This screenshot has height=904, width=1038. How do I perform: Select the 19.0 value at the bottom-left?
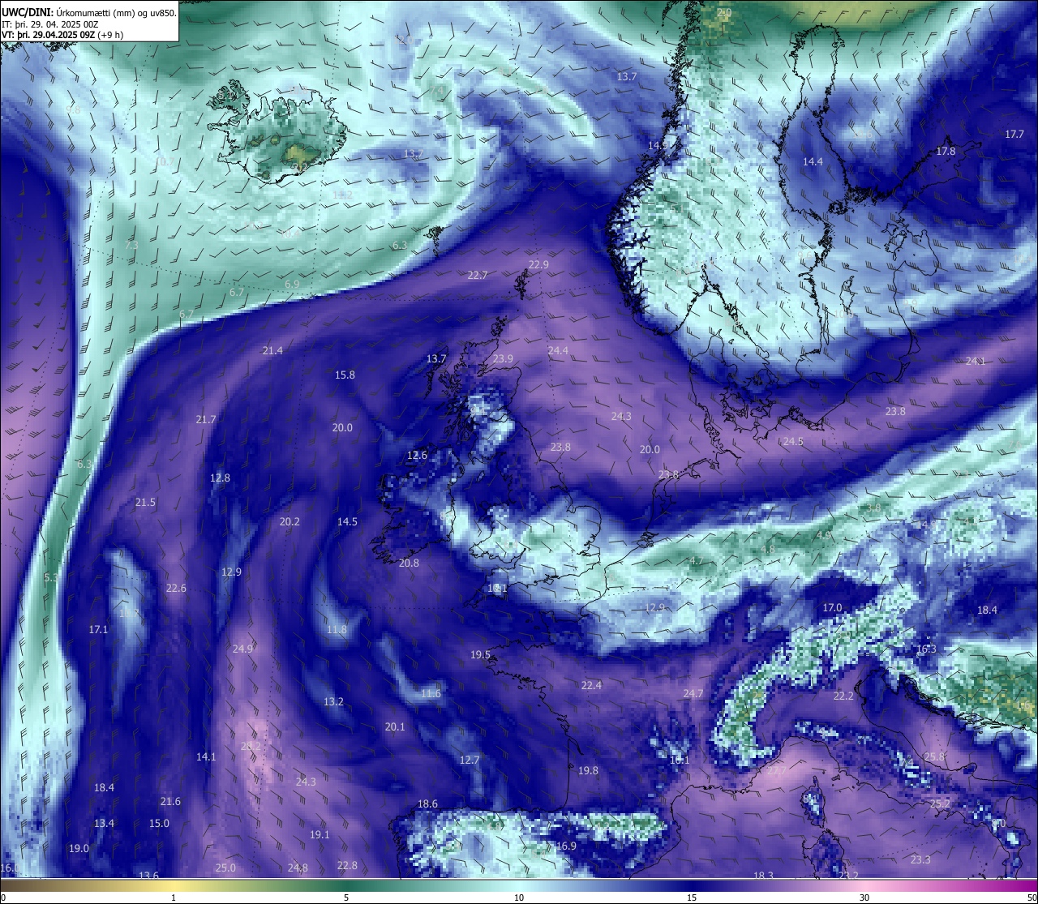pos(79,849)
